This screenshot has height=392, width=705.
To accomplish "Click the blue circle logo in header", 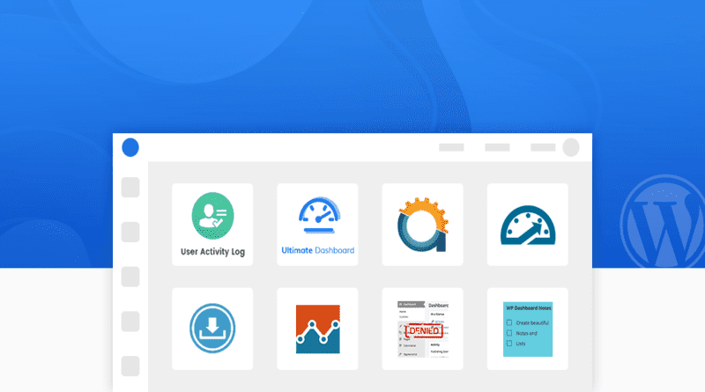I will tap(130, 147).
